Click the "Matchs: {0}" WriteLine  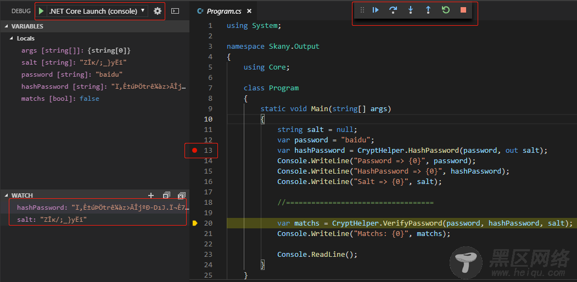pyautogui.click(x=363, y=233)
